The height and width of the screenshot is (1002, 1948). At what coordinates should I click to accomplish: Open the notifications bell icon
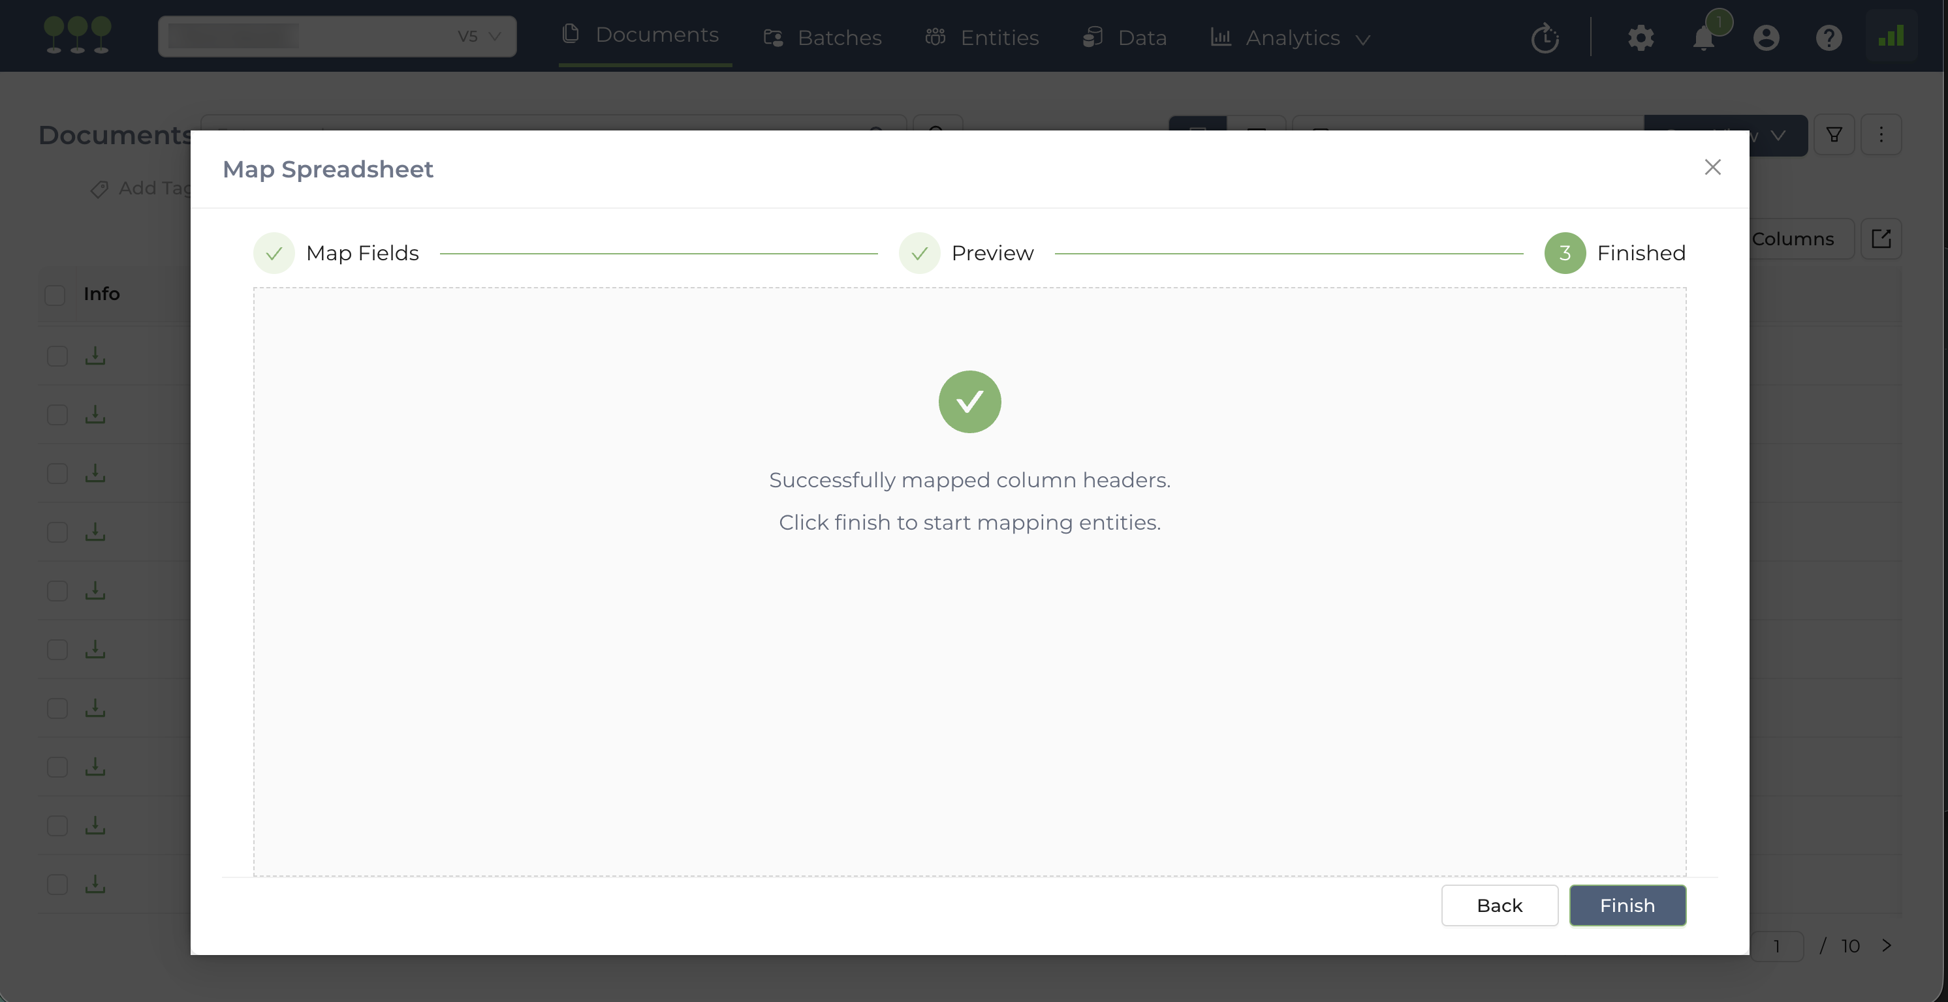coord(1703,37)
